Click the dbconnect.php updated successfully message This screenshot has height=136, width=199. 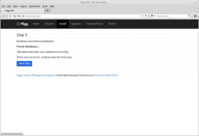pyautogui.click(x=43, y=52)
